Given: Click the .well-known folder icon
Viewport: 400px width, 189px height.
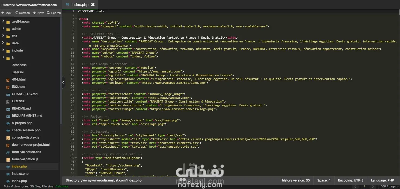Looking at the screenshot, I should click(8, 21).
